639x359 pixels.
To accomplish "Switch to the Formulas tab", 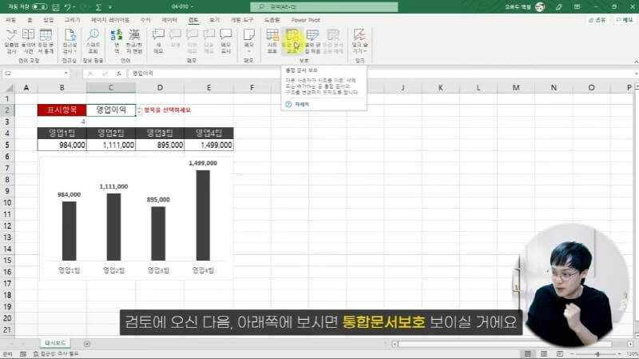I will (x=145, y=20).
